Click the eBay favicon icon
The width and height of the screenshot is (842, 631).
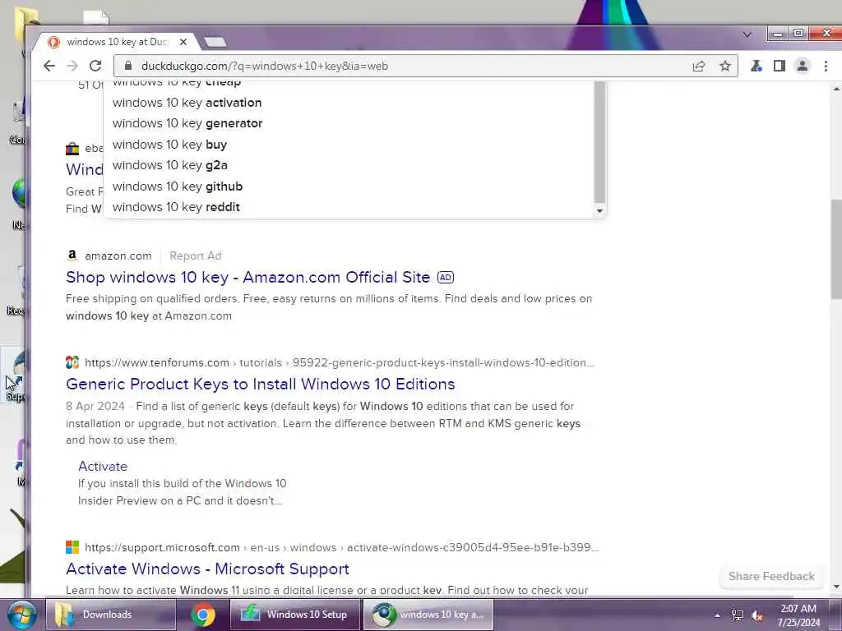pyautogui.click(x=72, y=149)
